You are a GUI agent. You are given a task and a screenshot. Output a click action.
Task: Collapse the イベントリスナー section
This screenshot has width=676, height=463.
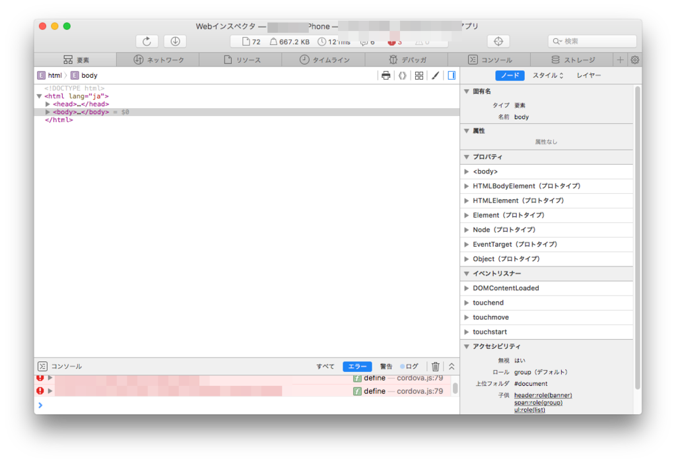point(467,273)
